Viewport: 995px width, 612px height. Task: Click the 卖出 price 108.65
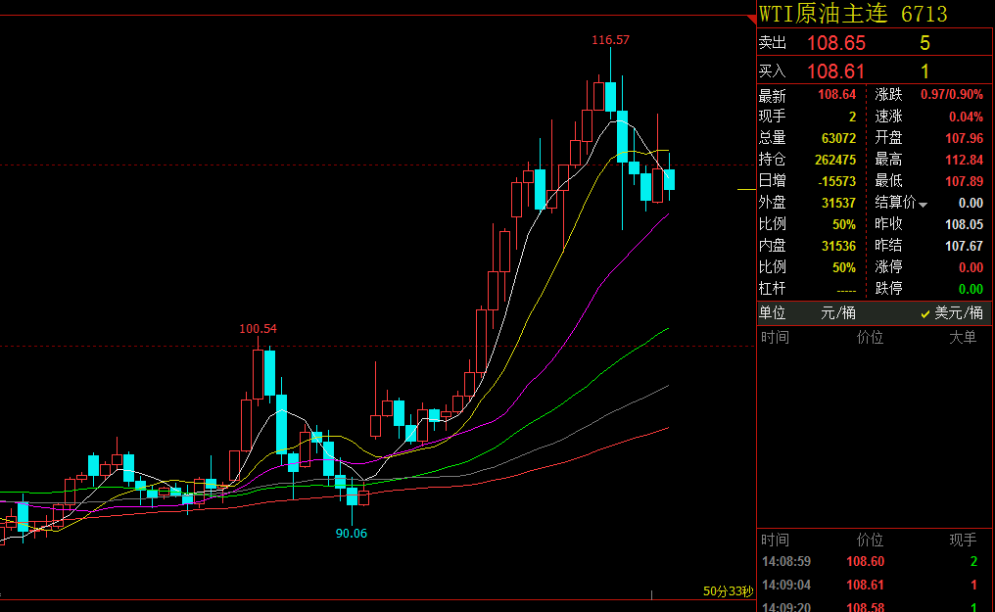835,43
